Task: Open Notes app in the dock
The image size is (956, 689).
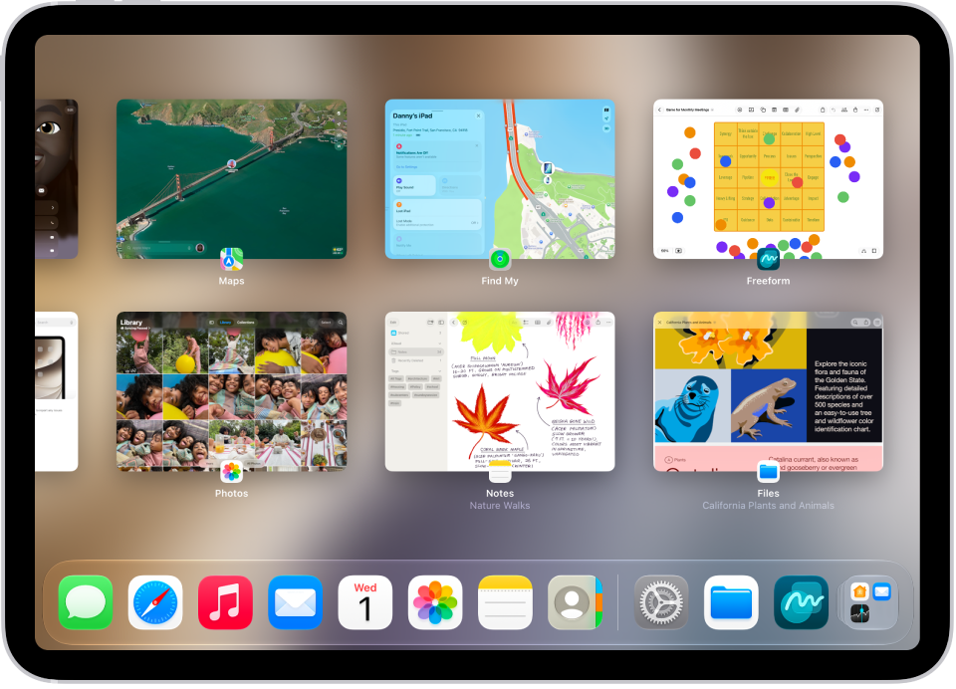Action: coord(505,602)
